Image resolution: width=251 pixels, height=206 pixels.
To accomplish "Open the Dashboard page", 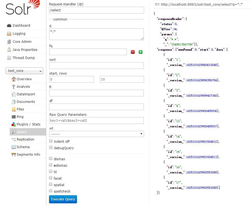I will (21, 26).
